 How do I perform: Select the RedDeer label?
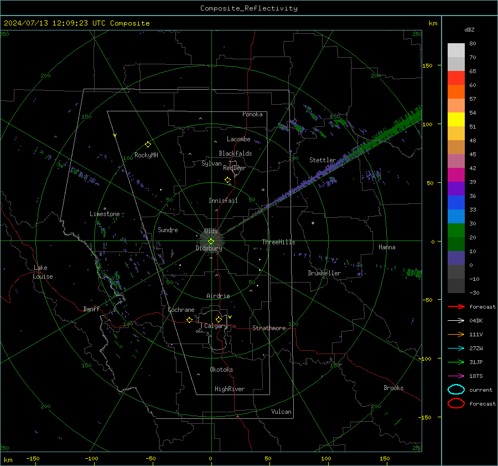[235, 168]
